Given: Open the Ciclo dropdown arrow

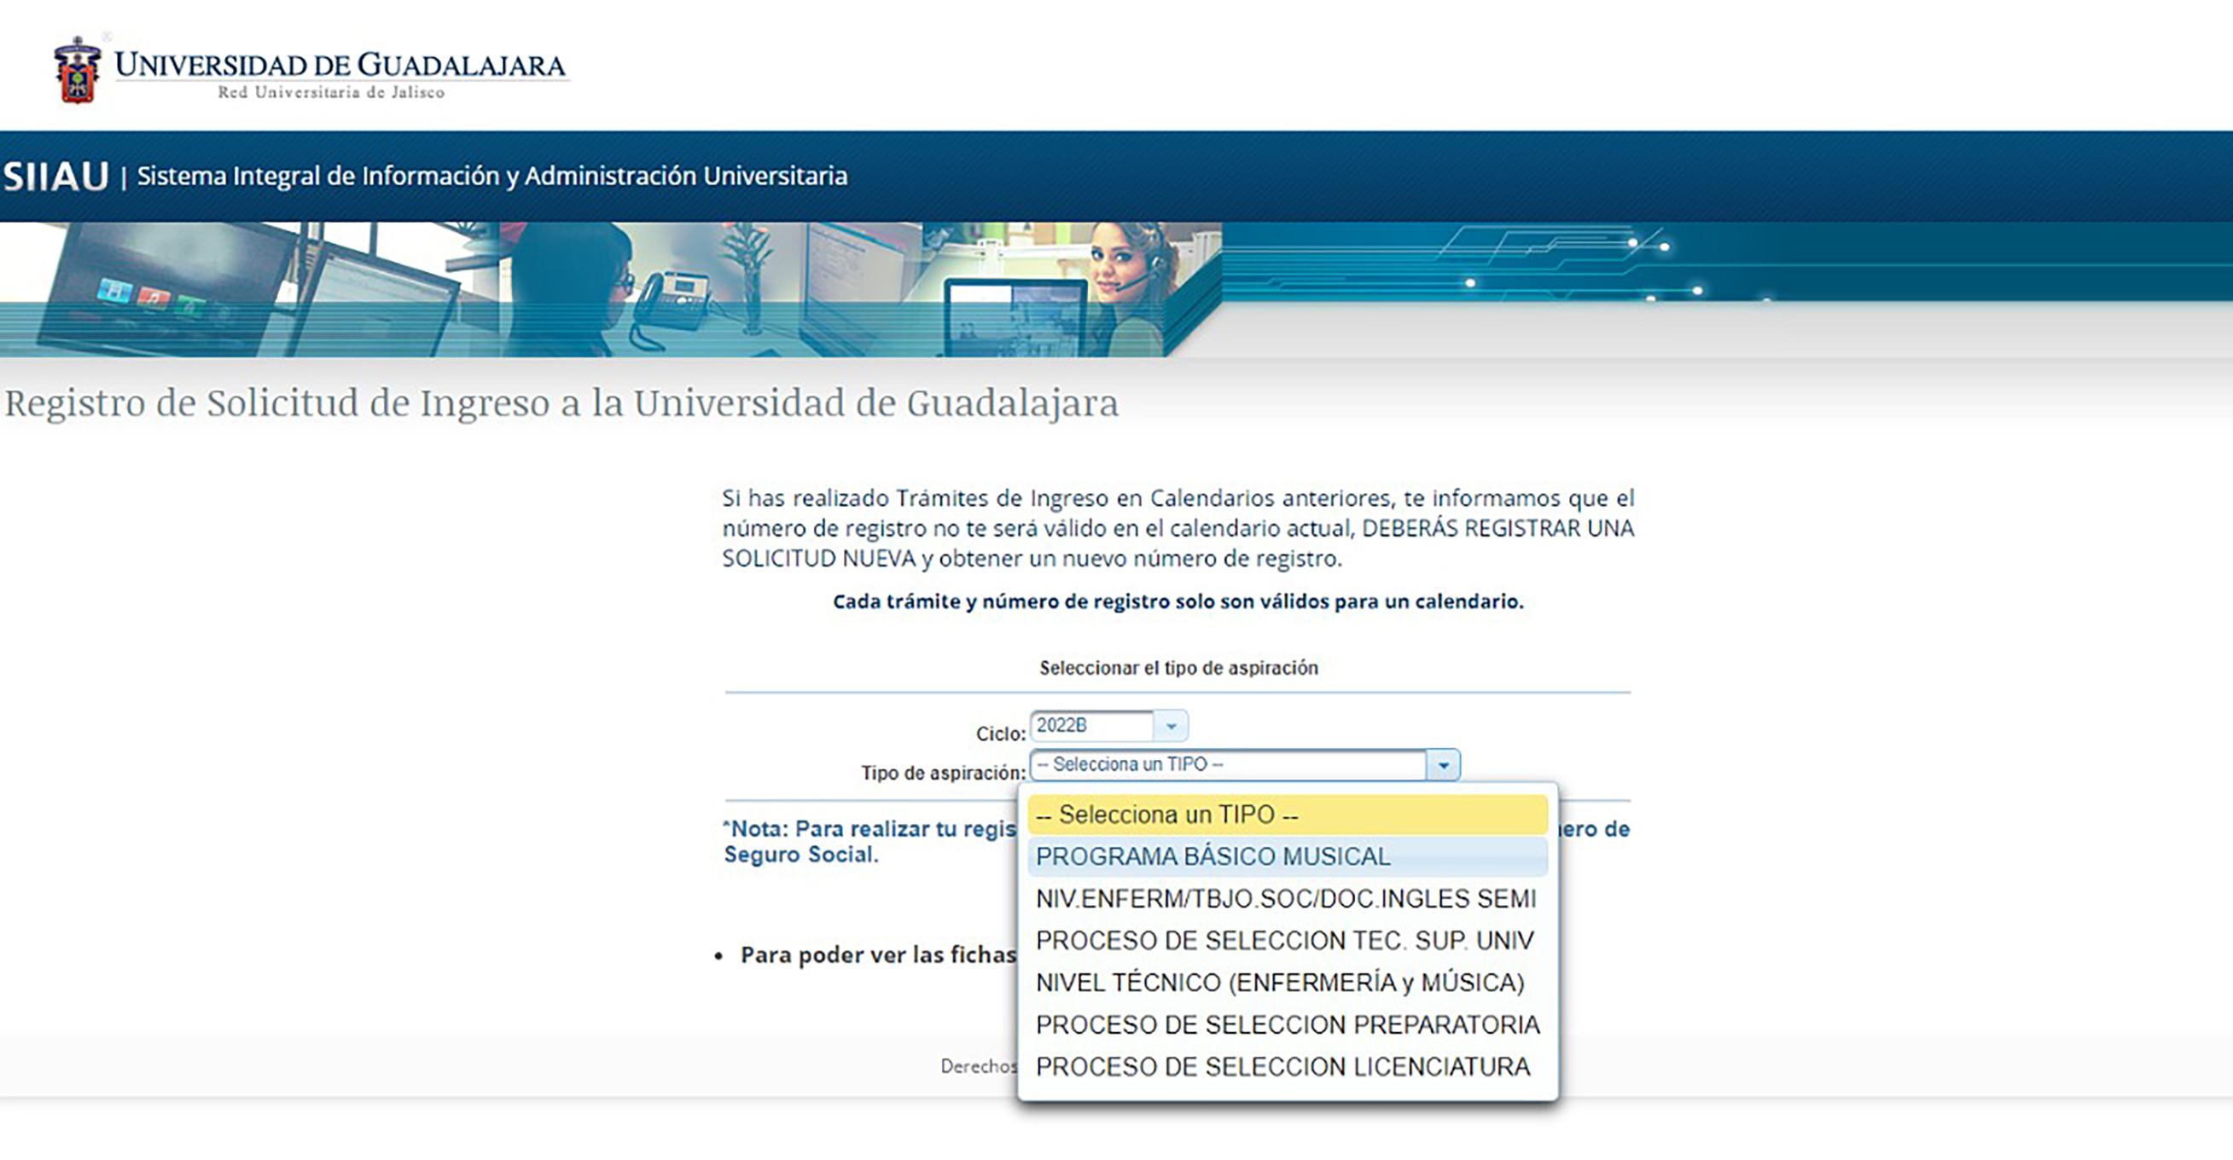Looking at the screenshot, I should [x=1170, y=726].
